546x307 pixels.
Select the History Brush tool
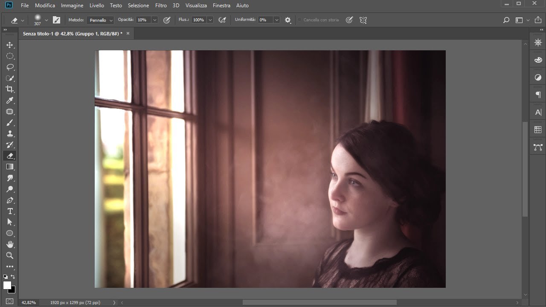point(10,145)
